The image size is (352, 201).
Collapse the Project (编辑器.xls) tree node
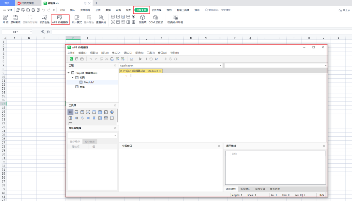[69, 73]
